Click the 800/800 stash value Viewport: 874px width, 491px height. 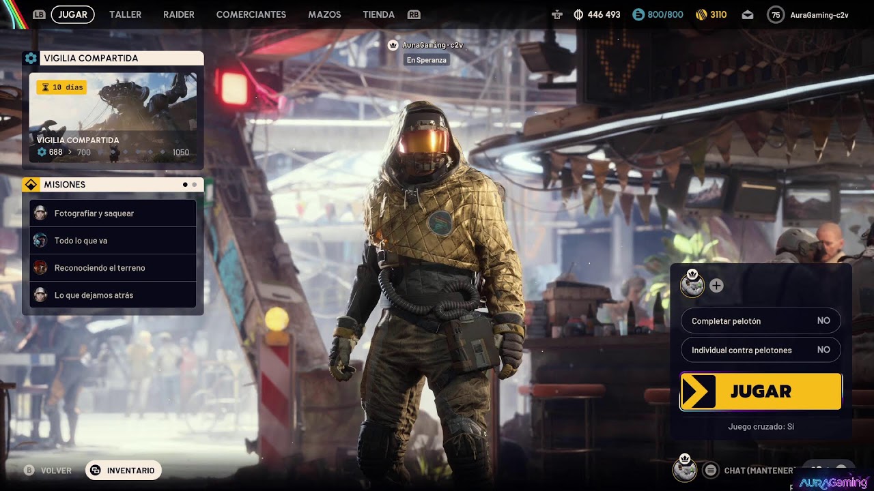665,14
